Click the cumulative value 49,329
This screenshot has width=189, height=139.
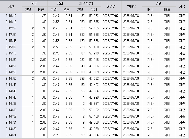pyautogui.click(x=94, y=72)
